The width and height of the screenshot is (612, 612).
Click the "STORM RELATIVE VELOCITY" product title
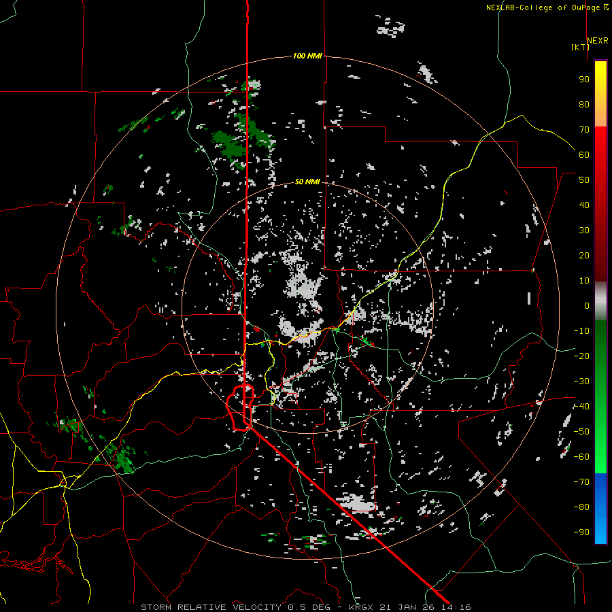211,607
